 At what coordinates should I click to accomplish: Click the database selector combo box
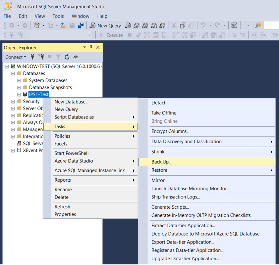pyautogui.click(x=61, y=35)
